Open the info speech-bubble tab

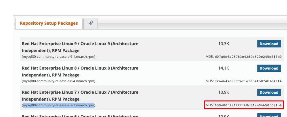[90, 24]
